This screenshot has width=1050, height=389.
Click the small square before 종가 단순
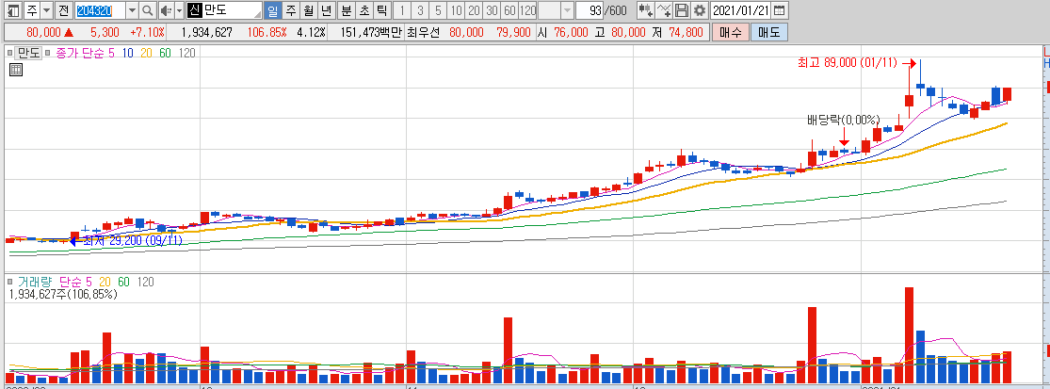(49, 53)
